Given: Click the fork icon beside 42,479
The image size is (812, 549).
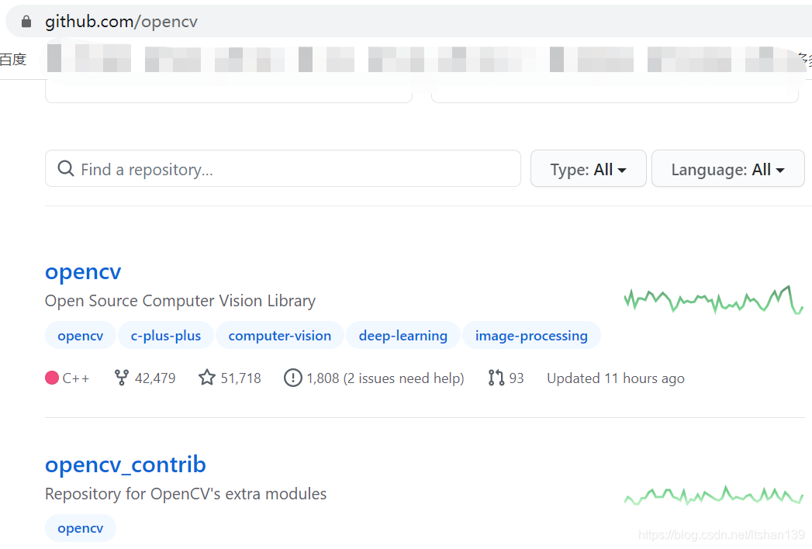Looking at the screenshot, I should (121, 378).
